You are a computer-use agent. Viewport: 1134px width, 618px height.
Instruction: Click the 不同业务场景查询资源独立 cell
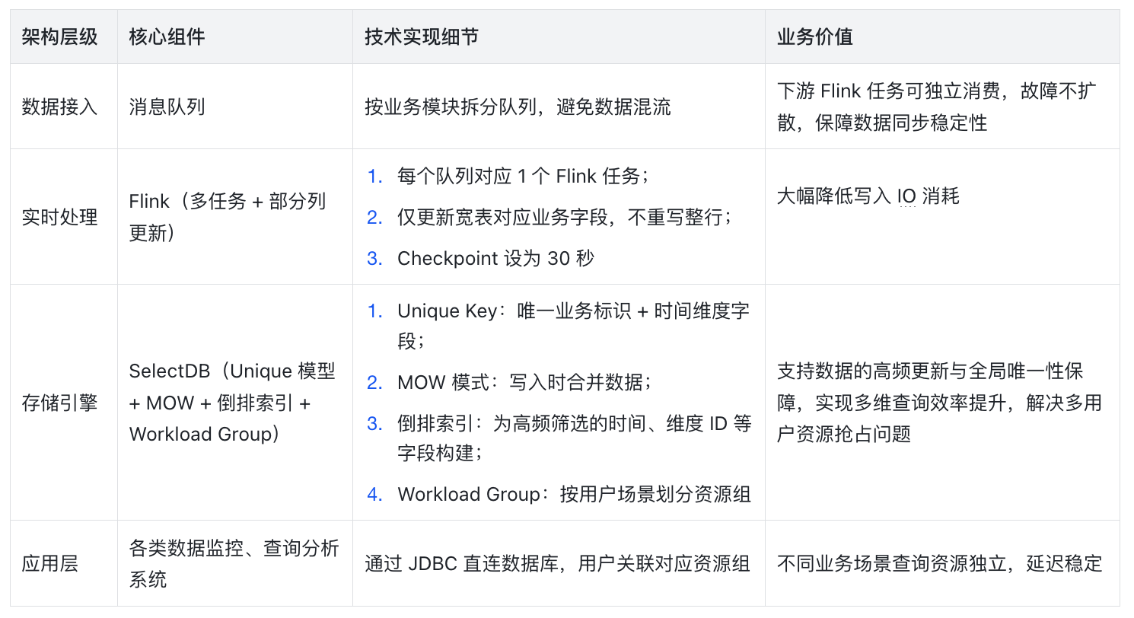(x=939, y=564)
